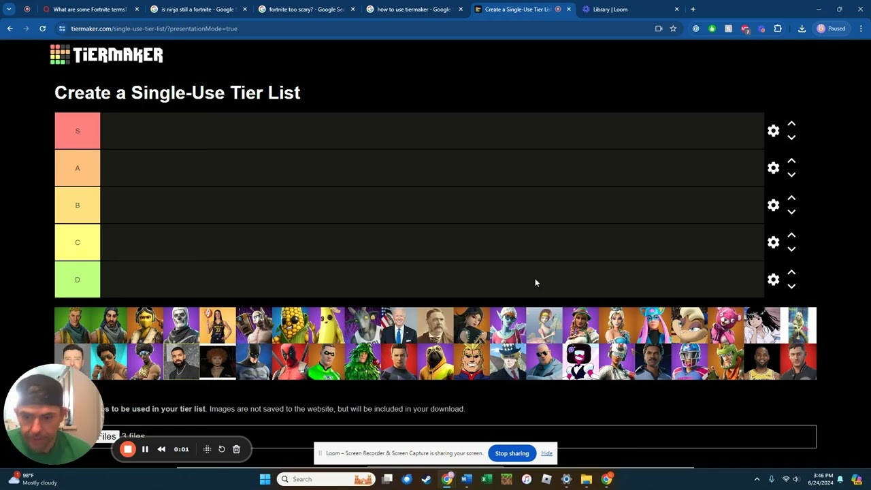This screenshot has width=871, height=490.
Task: Select the banana Peely skin image
Action: click(327, 325)
